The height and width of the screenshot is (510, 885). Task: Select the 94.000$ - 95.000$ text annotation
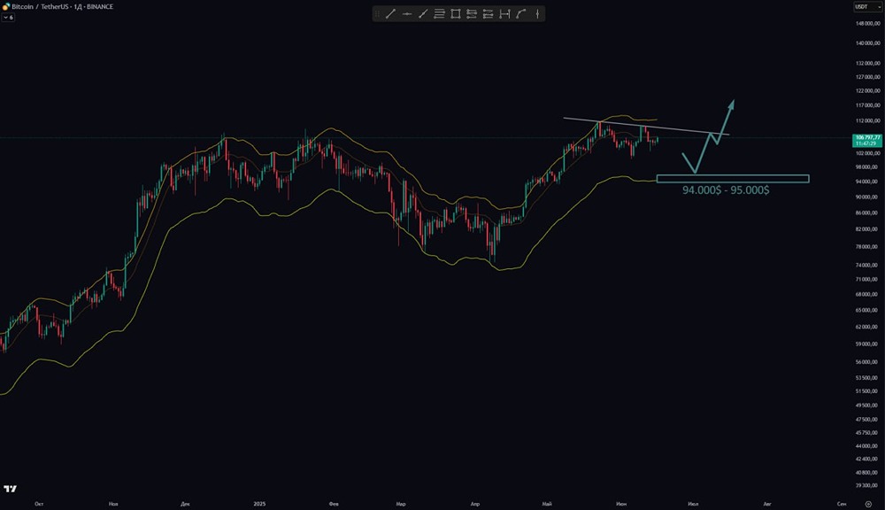coord(726,190)
